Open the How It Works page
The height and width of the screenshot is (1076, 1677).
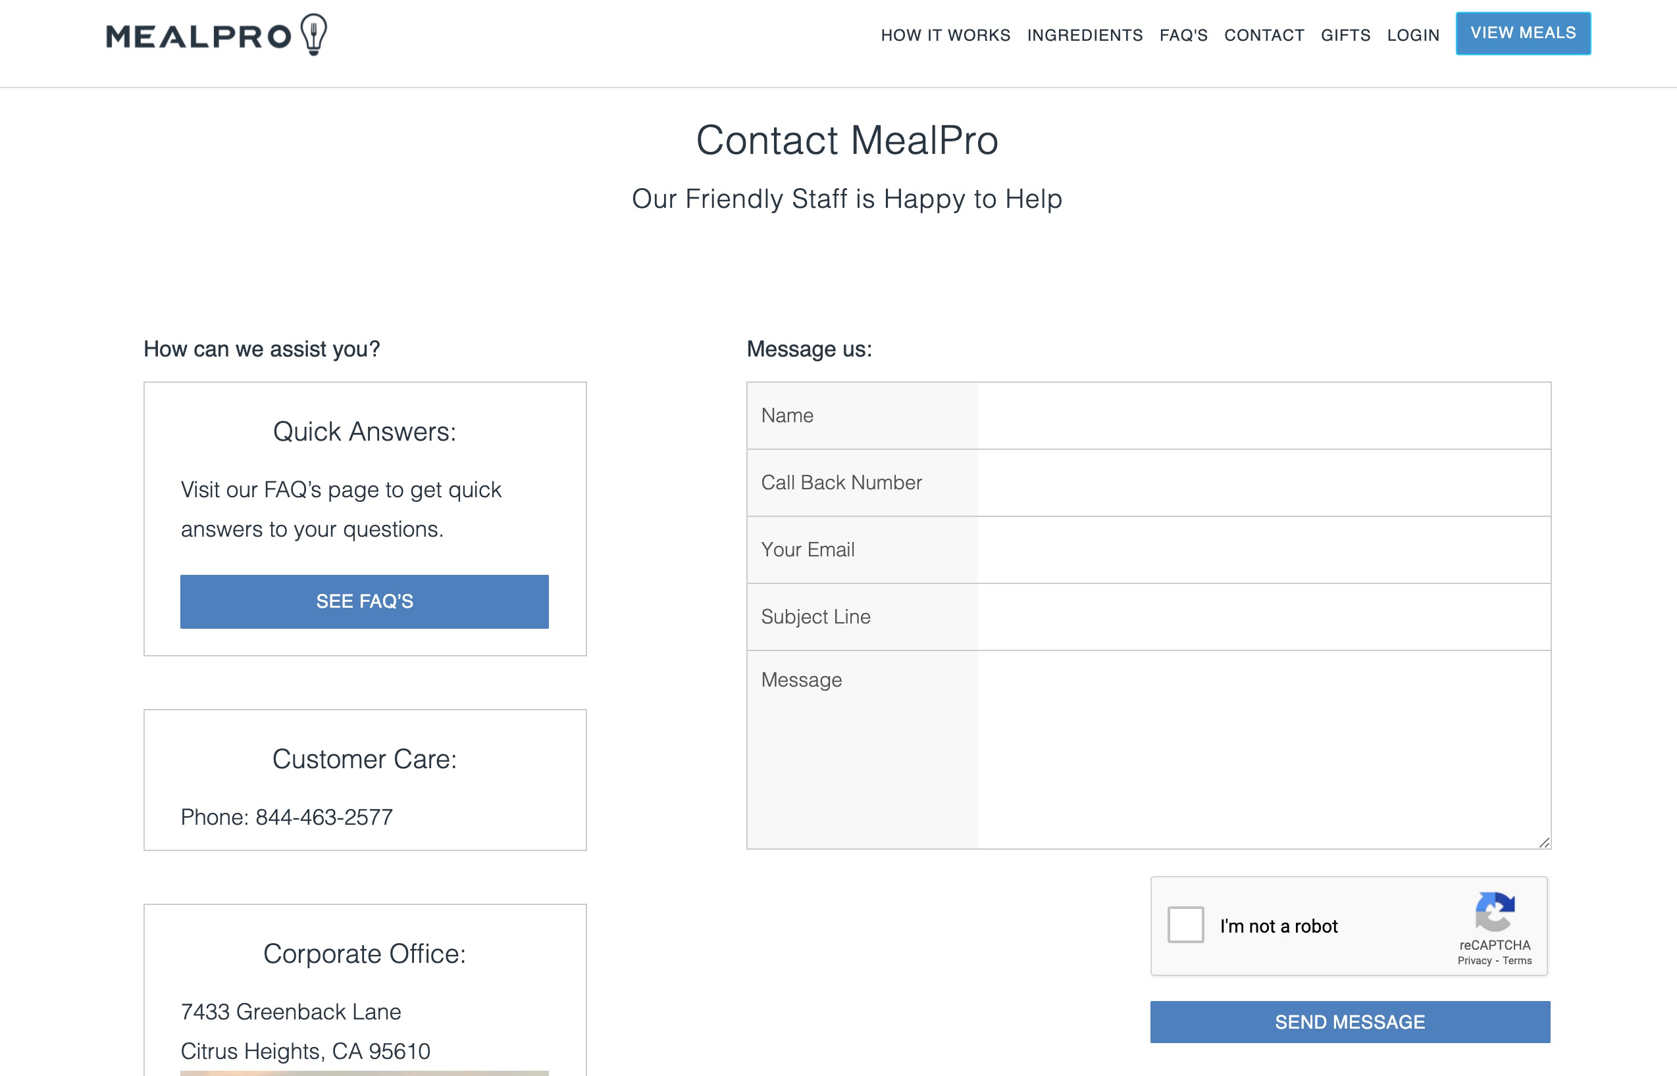click(x=945, y=35)
